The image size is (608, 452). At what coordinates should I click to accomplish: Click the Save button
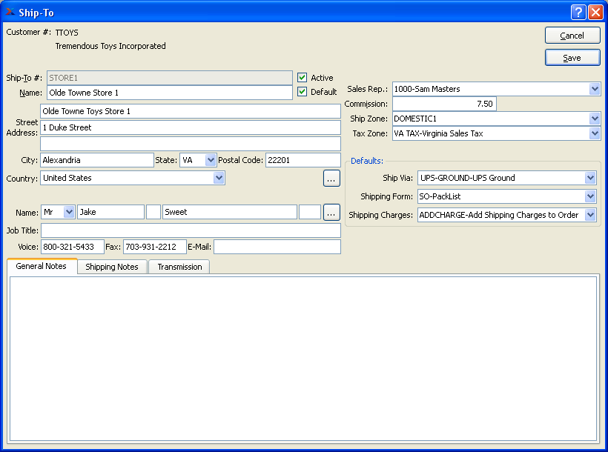[572, 58]
